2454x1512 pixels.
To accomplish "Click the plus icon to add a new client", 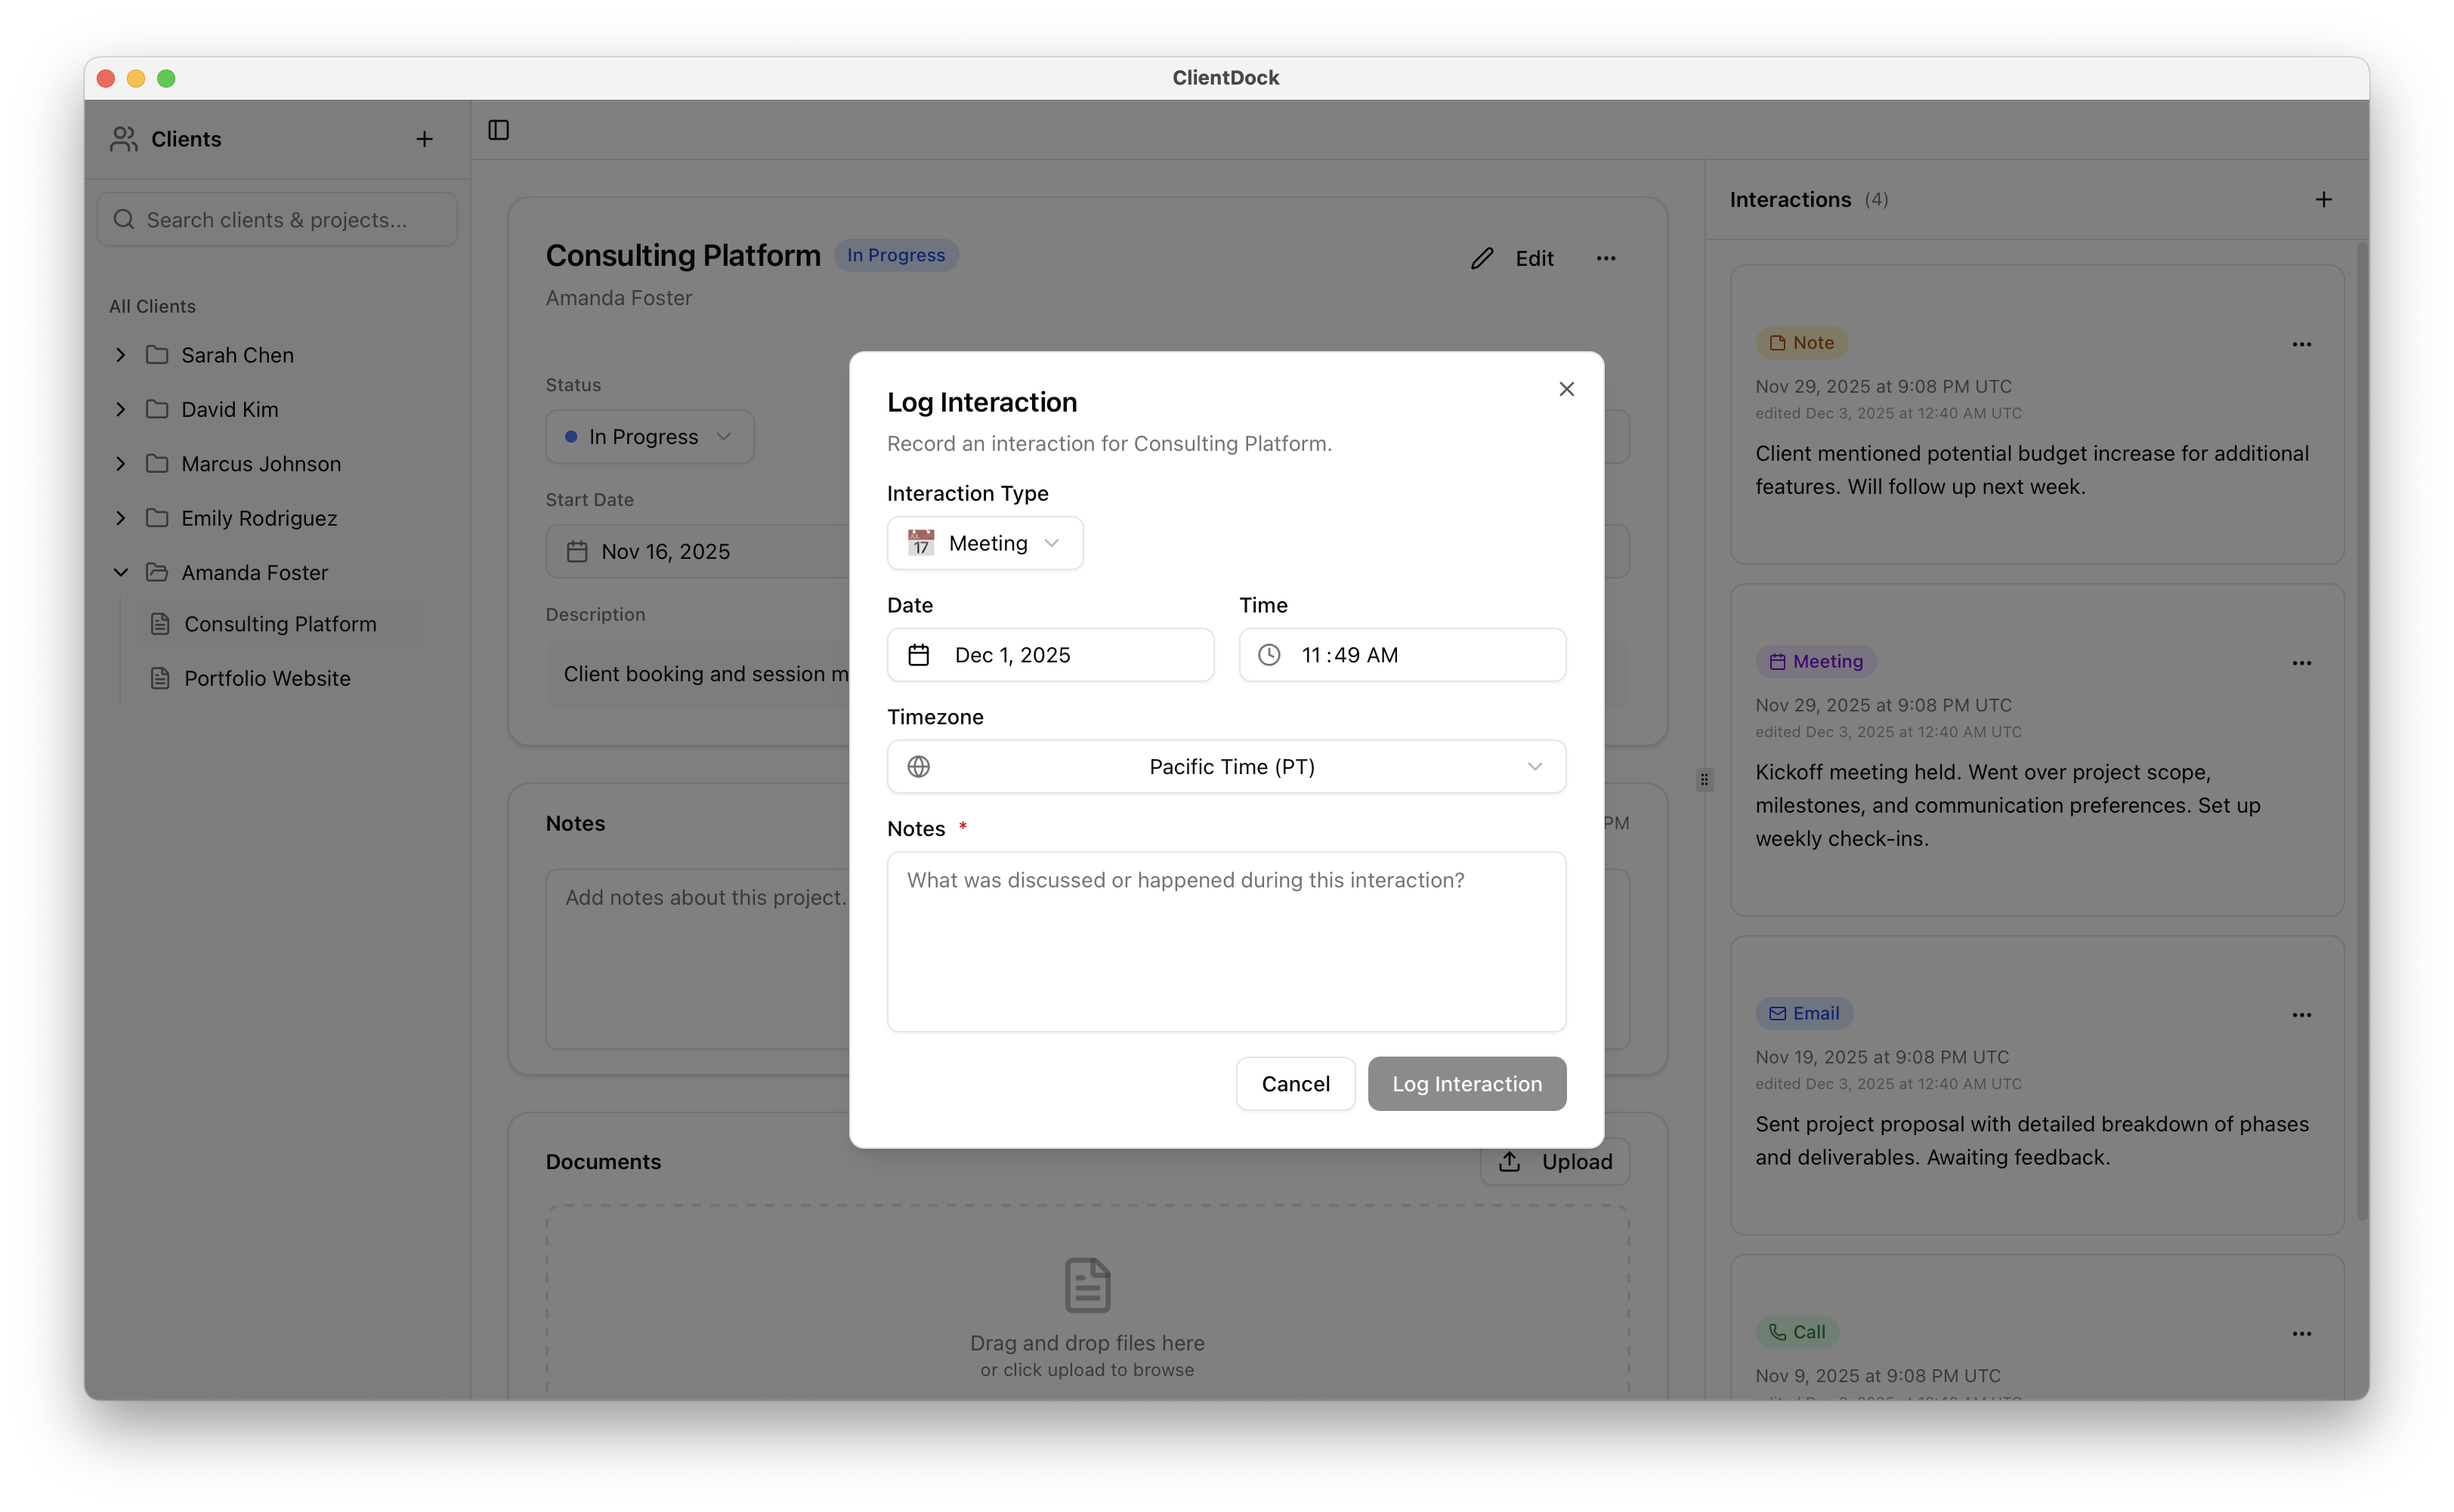I will point(424,139).
